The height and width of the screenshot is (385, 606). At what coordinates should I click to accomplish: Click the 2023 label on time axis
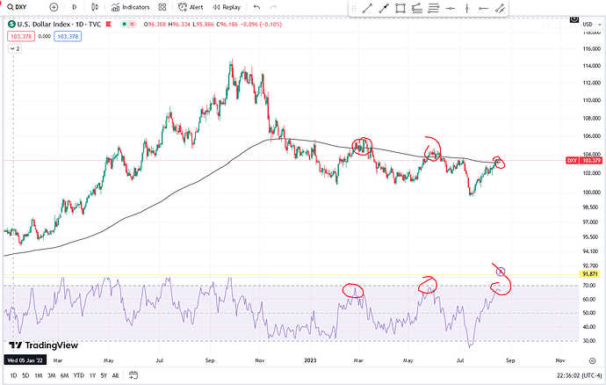click(310, 360)
